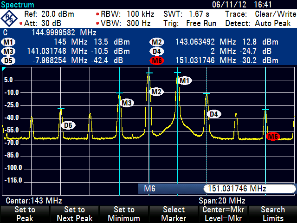Select the D5 delta marker icon in the table

click(x=8, y=60)
